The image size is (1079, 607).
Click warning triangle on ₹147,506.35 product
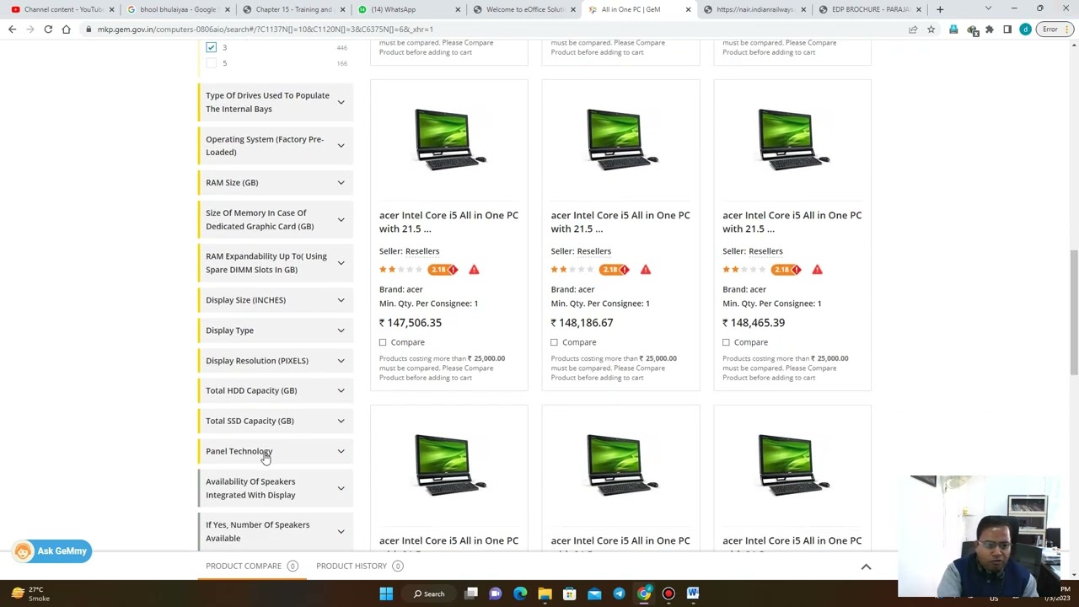tap(474, 270)
